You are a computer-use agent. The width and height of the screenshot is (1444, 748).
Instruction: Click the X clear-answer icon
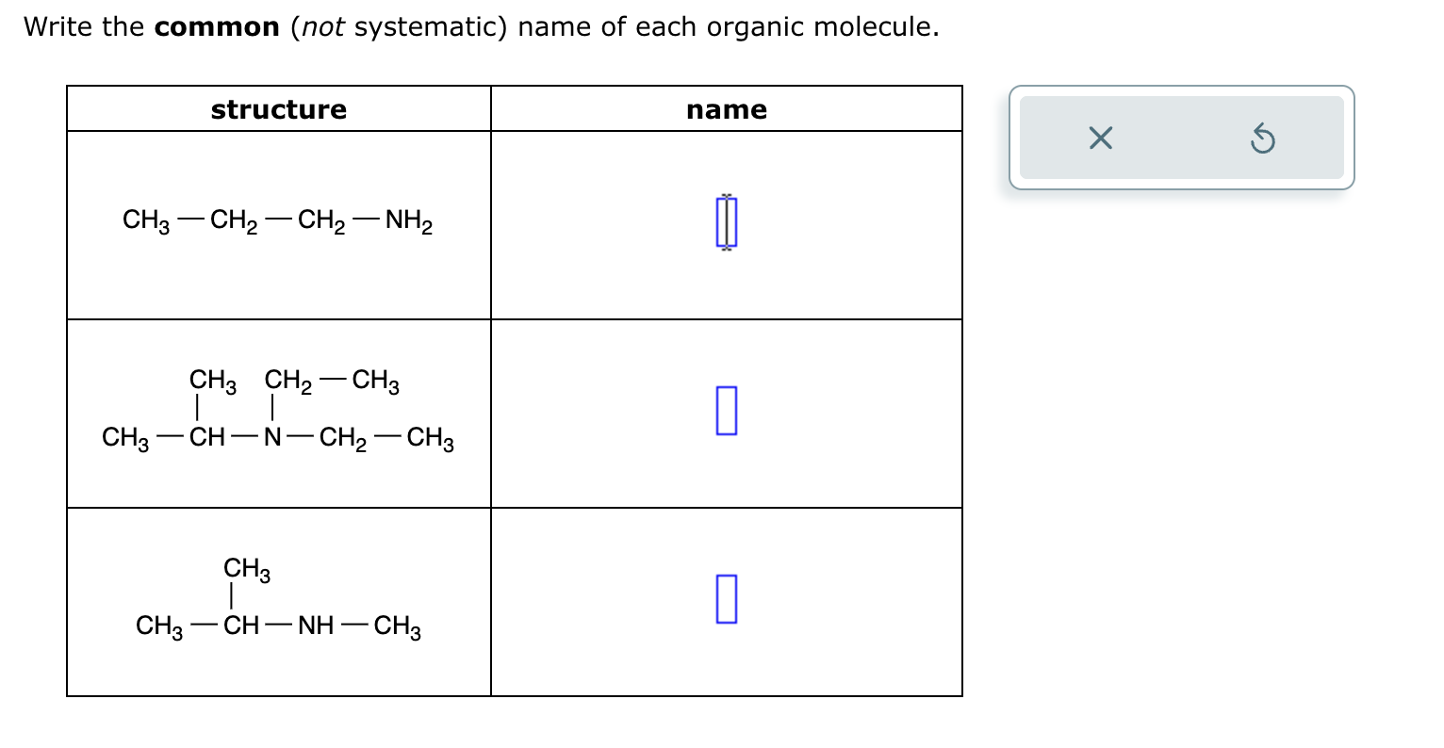pyautogui.click(x=1099, y=138)
